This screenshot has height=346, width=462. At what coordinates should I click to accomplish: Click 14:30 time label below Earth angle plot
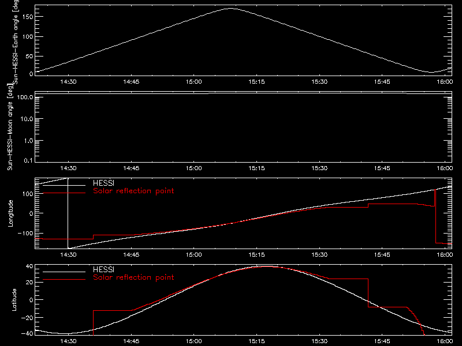pos(68,81)
